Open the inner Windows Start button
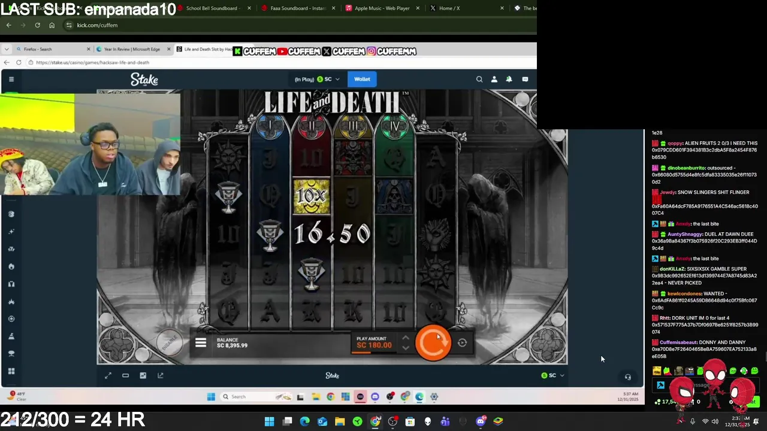 (211, 396)
